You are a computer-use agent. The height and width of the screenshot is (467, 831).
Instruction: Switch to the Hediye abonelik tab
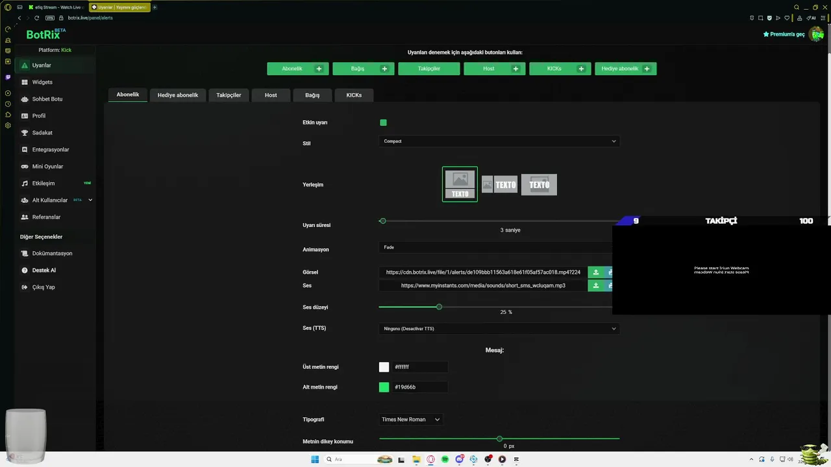[178, 95]
